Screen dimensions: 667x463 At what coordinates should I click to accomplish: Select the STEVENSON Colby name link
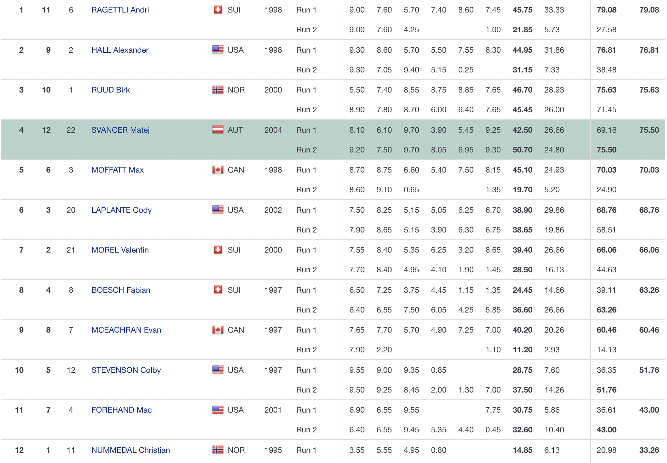coord(126,370)
